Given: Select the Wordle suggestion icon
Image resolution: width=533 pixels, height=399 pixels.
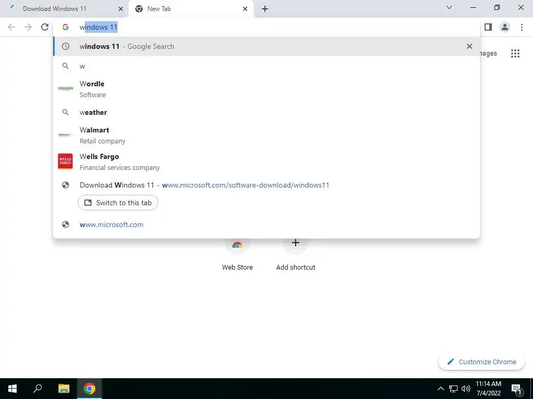Looking at the screenshot, I should (66, 88).
